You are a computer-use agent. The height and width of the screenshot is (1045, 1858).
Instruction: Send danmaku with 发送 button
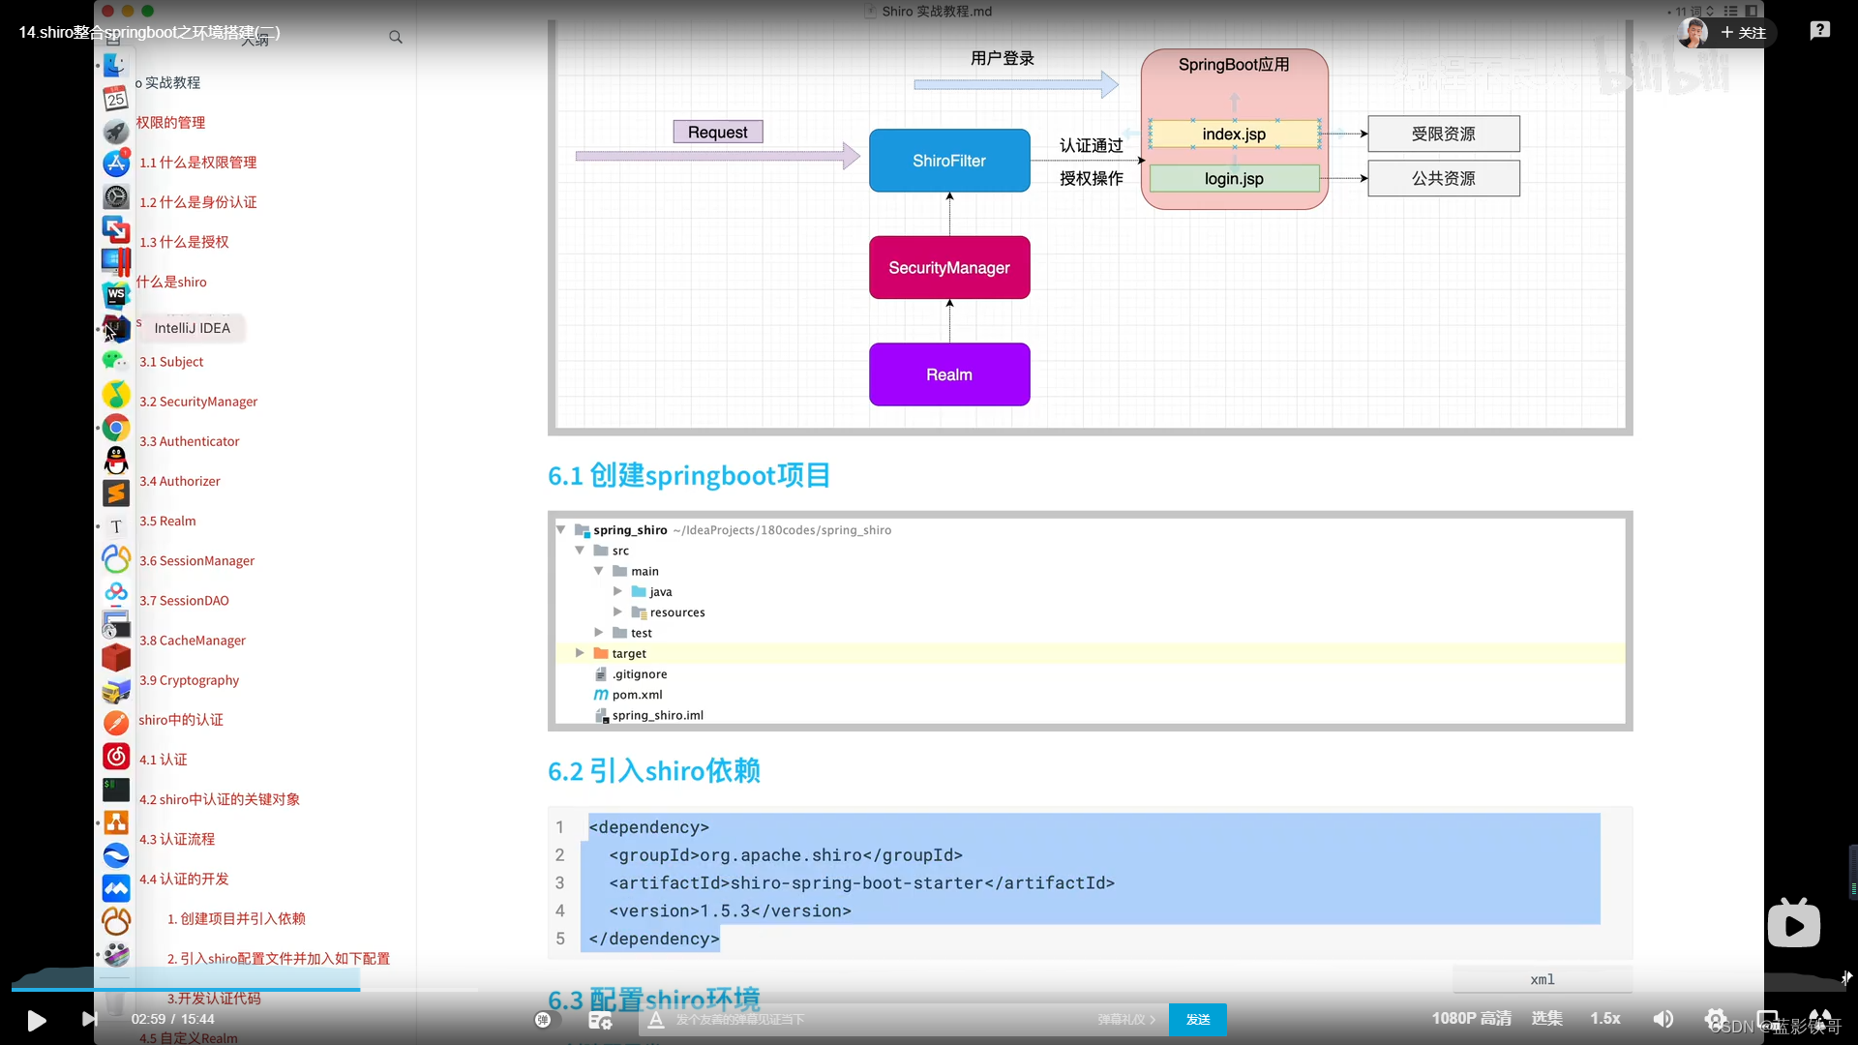coord(1198,1020)
